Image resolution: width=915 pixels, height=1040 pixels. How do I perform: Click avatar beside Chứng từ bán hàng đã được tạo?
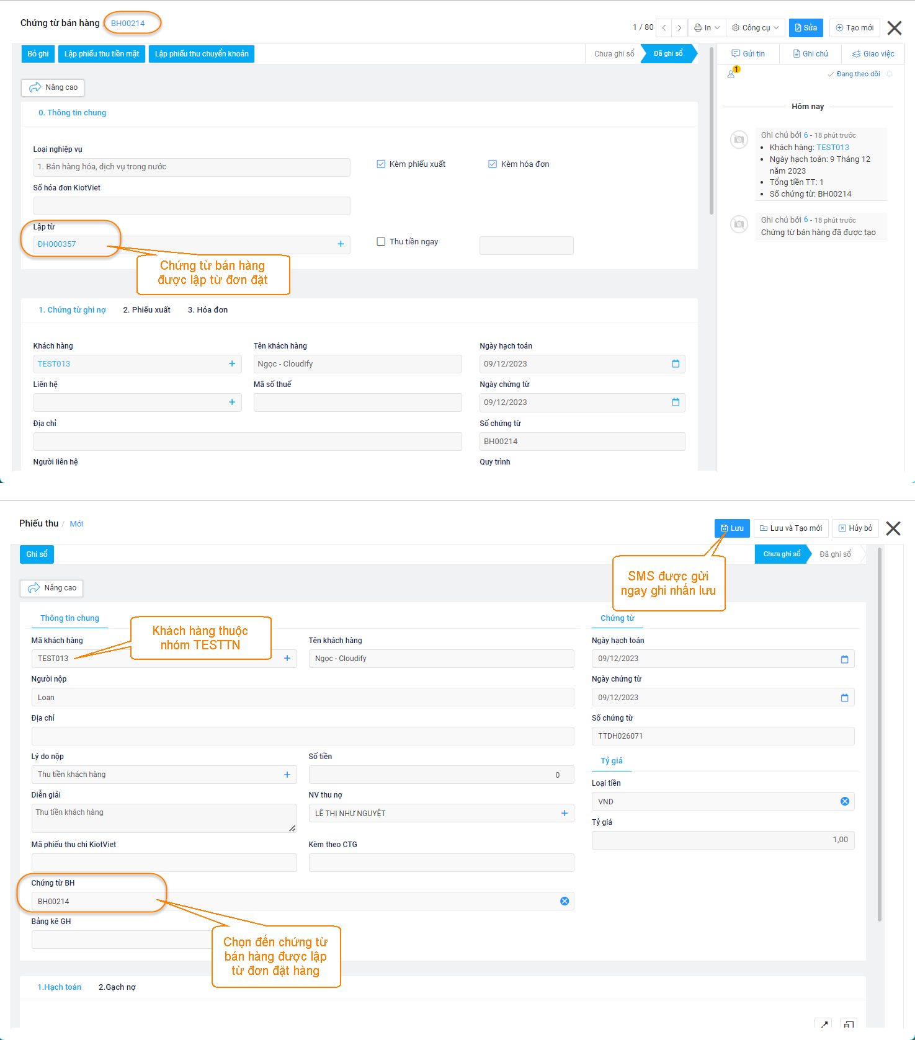739,224
